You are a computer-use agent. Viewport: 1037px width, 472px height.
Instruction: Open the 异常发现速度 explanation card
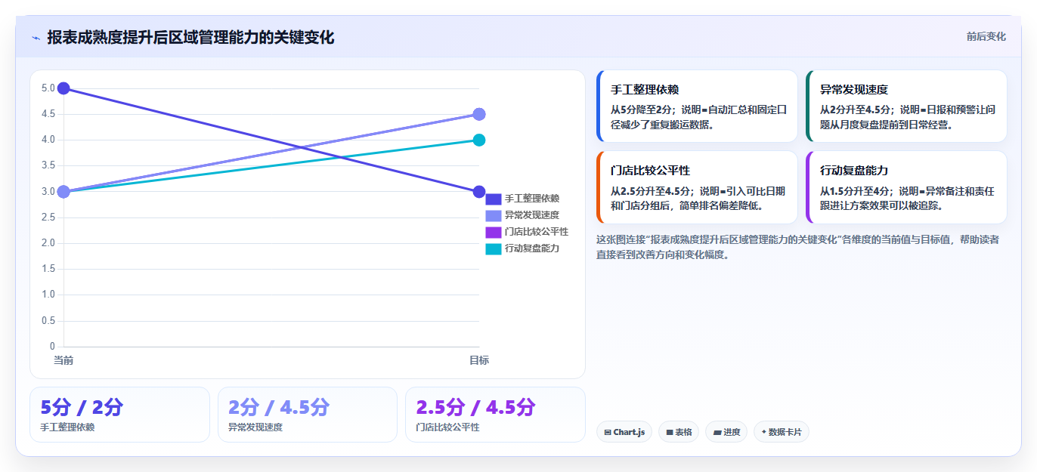pyautogui.click(x=906, y=106)
